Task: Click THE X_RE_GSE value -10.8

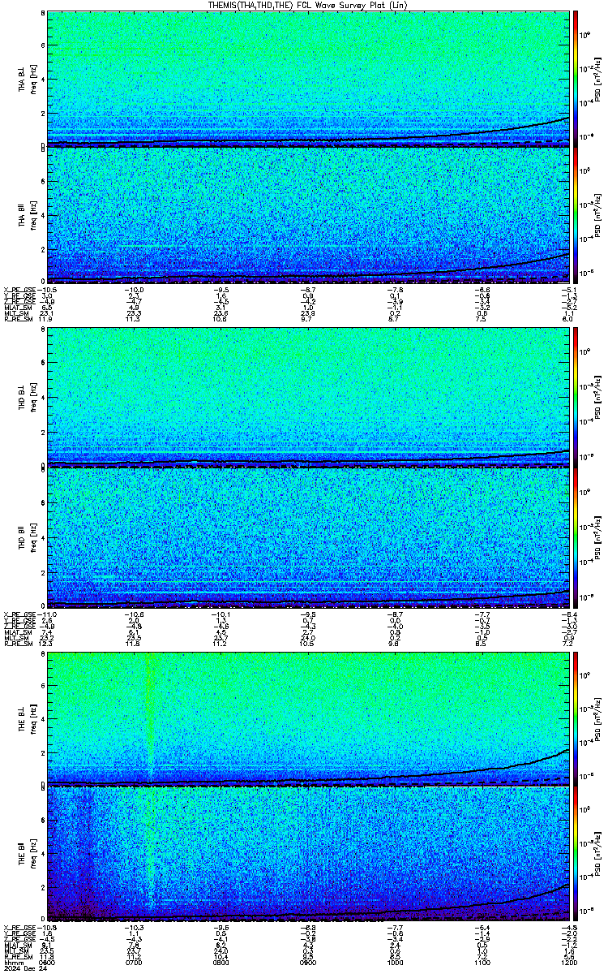Action: 47,927
